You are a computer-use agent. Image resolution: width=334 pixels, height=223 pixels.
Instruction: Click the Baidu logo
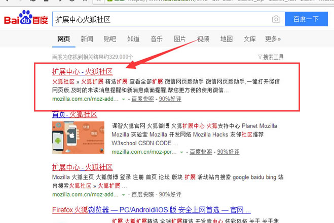tap(26, 19)
